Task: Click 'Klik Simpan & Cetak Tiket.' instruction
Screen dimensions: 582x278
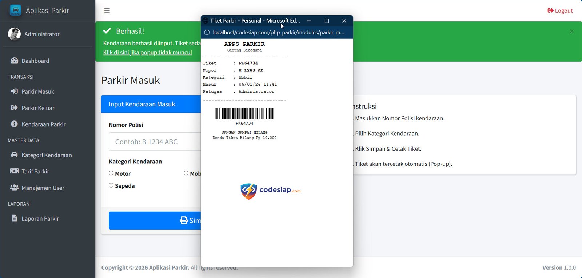Action: (x=388, y=149)
